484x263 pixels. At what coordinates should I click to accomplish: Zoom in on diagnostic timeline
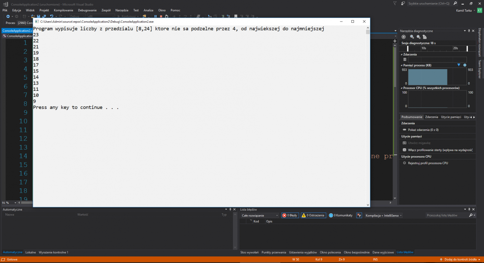tap(412, 37)
